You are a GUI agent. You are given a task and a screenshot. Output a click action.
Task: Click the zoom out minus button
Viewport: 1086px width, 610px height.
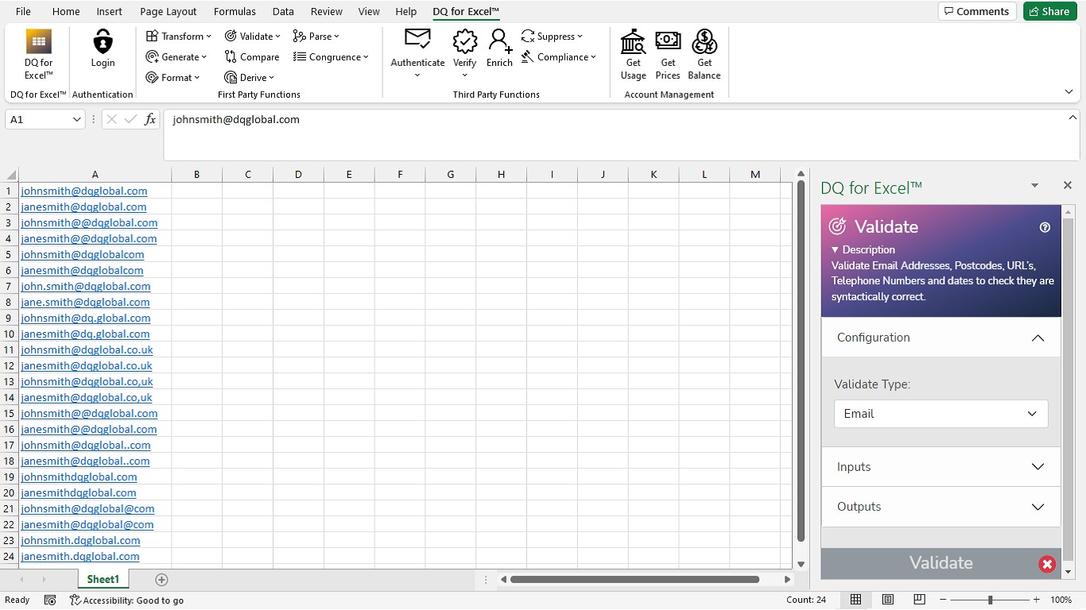[943, 600]
